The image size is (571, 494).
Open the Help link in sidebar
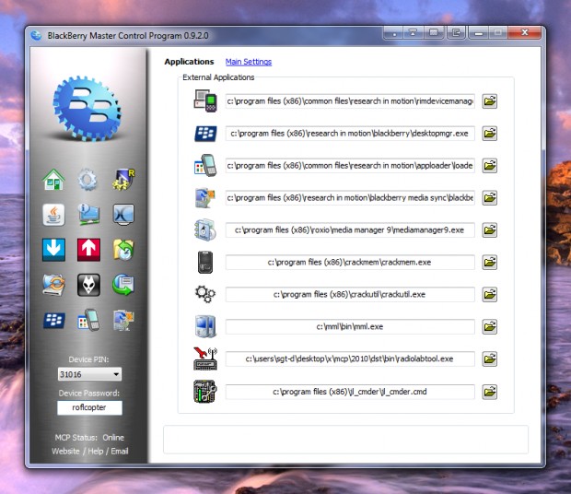pos(96,451)
